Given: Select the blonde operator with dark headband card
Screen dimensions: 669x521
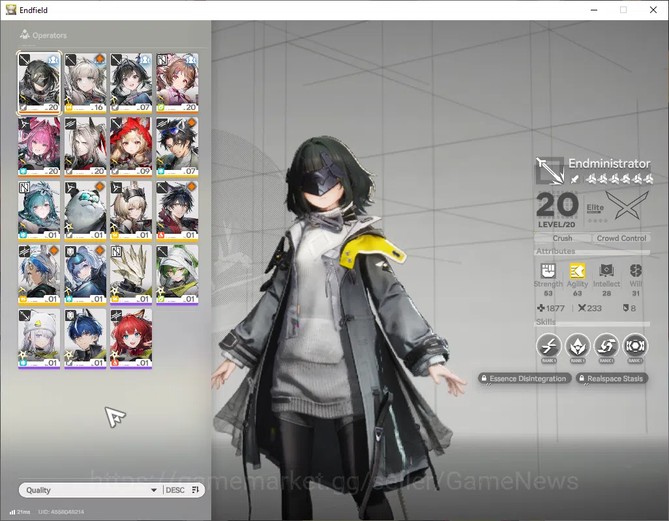Looking at the screenshot, I should click(131, 211).
